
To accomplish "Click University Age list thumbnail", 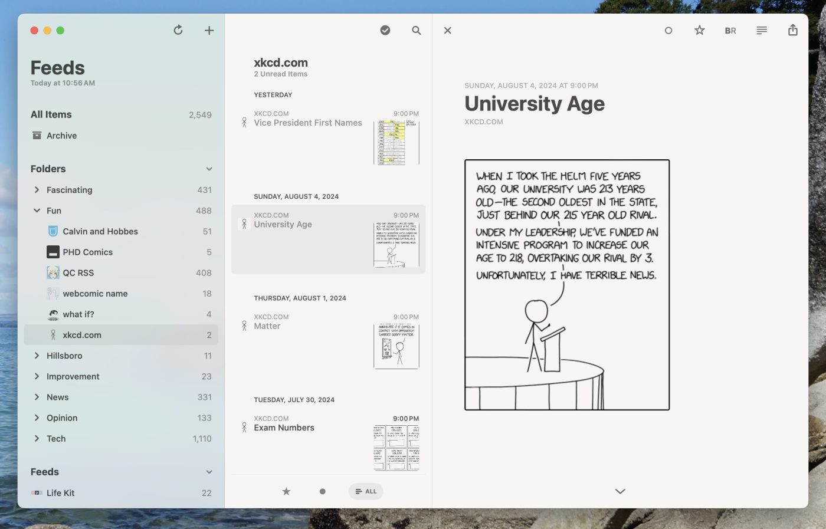I will (x=396, y=245).
